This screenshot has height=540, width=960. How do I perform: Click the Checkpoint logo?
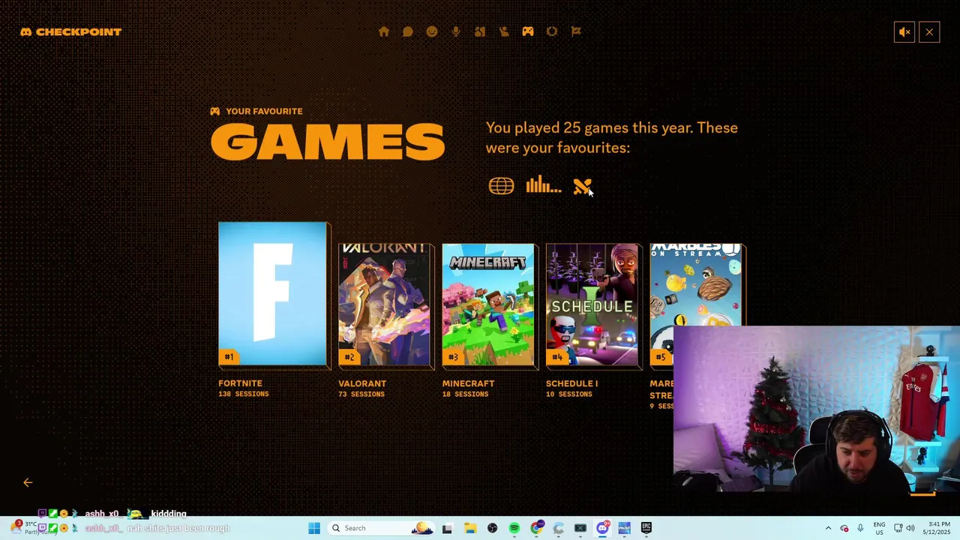(x=70, y=32)
